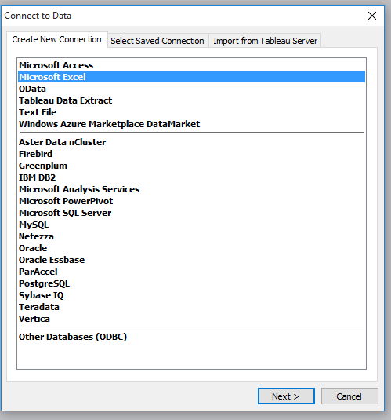Image resolution: width=391 pixels, height=420 pixels.
Task: Choose the Microsoft Excel connection
Action: 191,77
